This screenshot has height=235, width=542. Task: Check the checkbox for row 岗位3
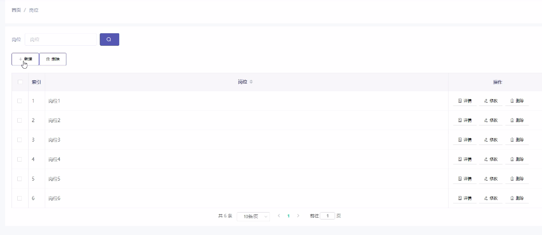tap(19, 140)
